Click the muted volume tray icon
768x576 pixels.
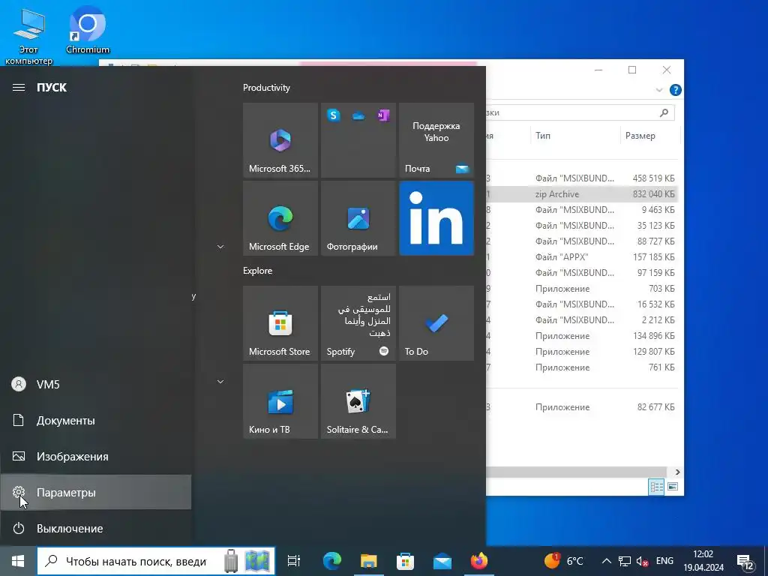pyautogui.click(x=642, y=561)
